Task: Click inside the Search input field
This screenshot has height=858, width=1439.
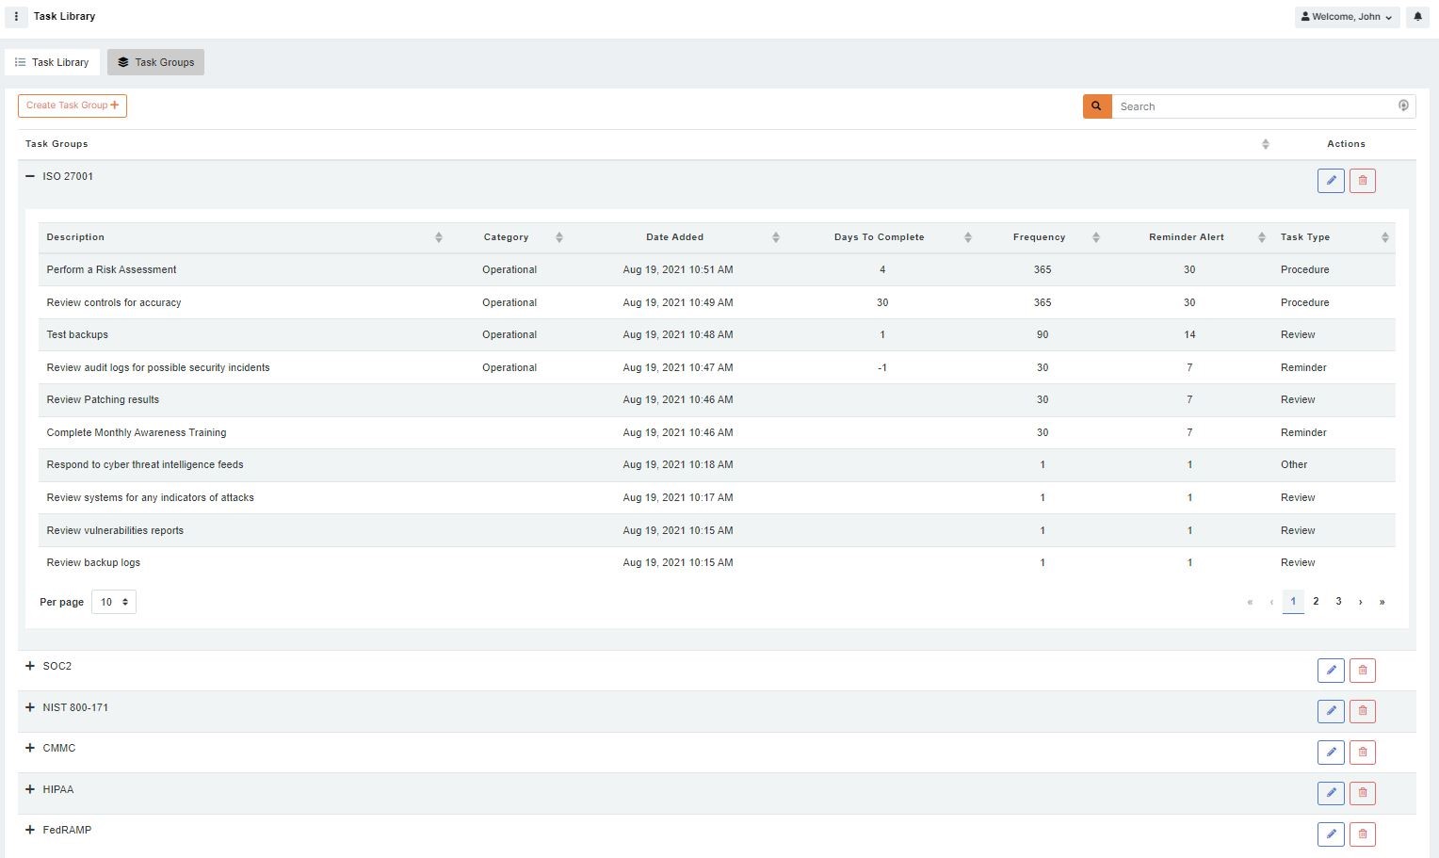Action: point(1224,105)
